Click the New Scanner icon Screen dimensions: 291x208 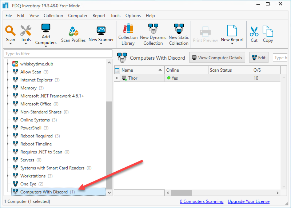click(101, 31)
